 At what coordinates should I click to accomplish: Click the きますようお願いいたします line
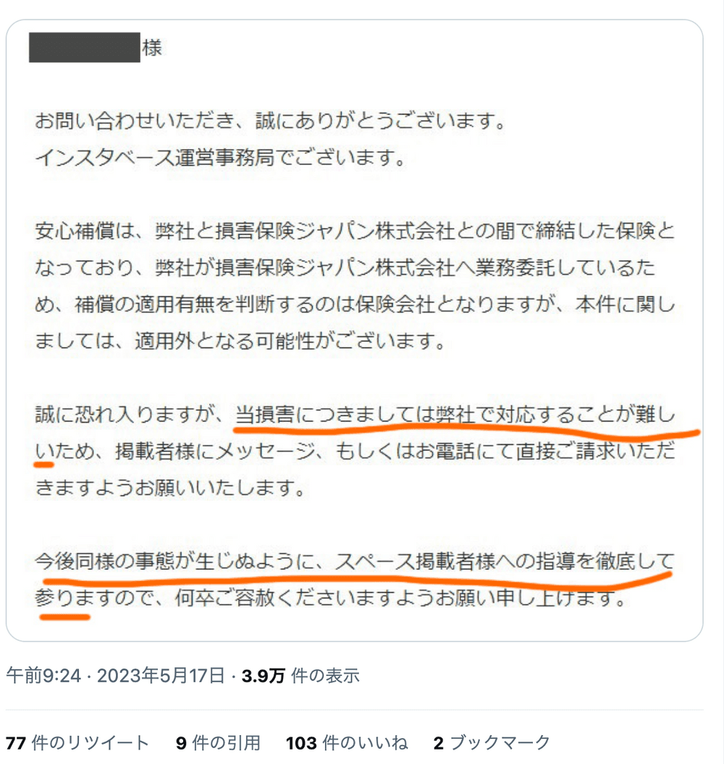click(170, 488)
